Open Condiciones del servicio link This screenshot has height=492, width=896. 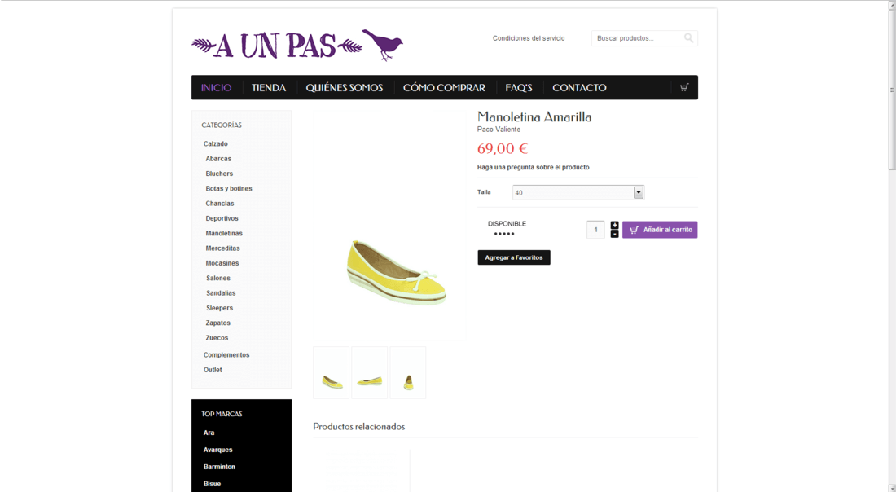(x=529, y=38)
